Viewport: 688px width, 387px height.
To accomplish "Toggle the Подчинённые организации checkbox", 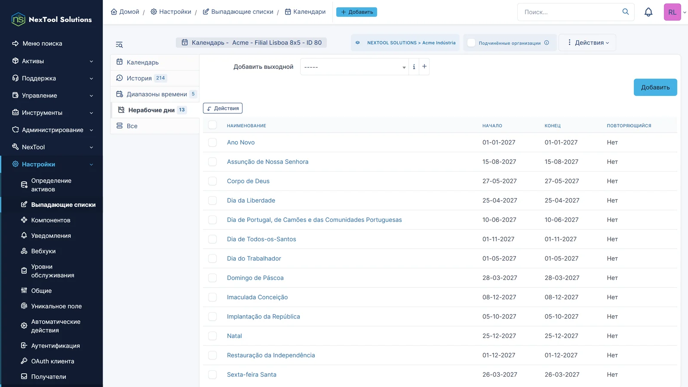I will tap(471, 43).
